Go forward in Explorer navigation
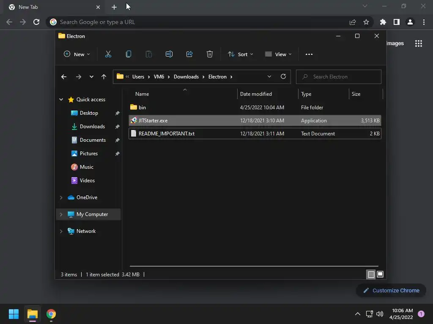The height and width of the screenshot is (324, 433). tap(79, 77)
